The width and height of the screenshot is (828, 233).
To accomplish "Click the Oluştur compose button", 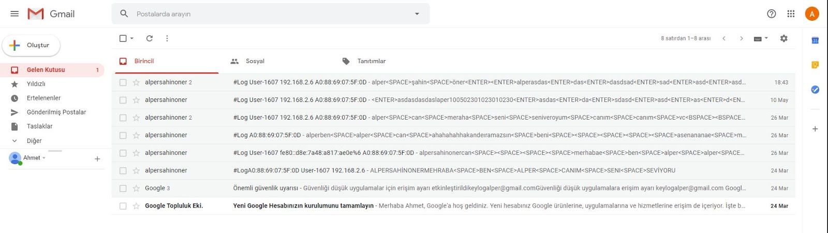I will coord(31,46).
